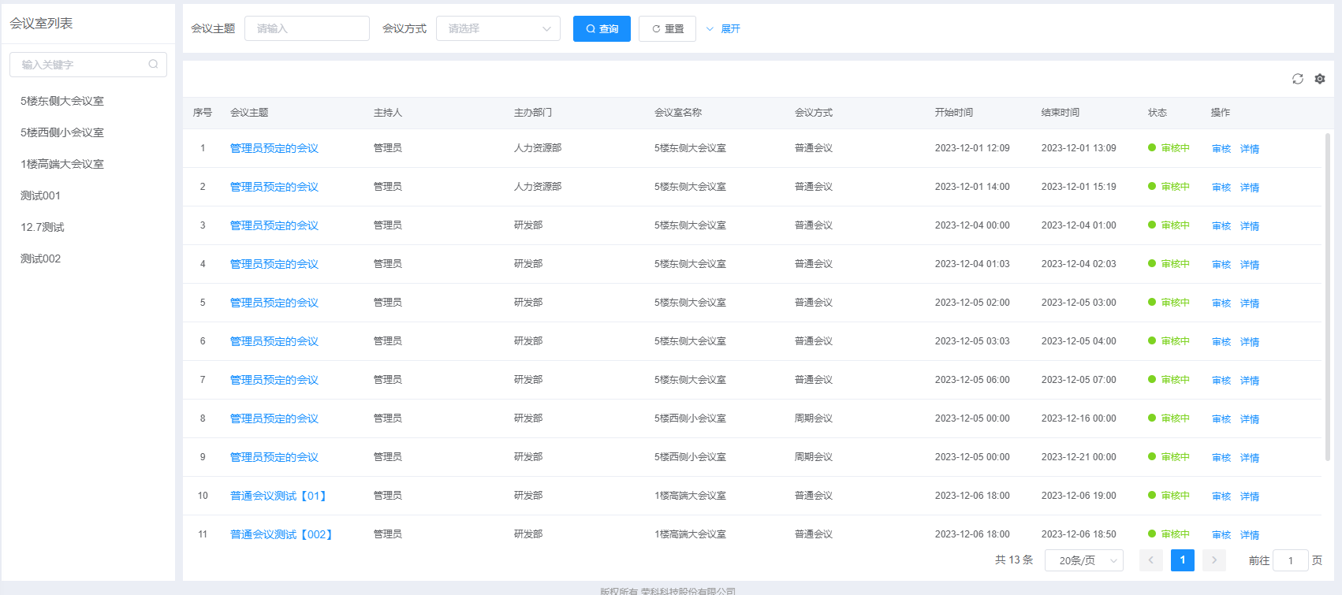
Task: Open the 会议方式 dropdown
Action: pos(498,28)
